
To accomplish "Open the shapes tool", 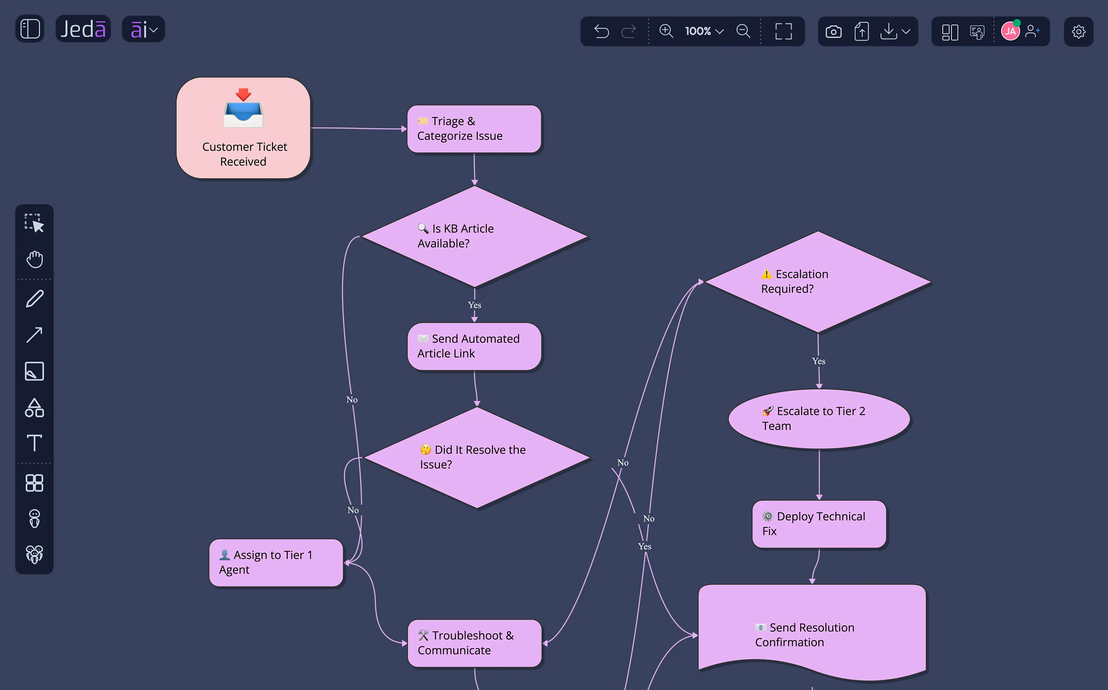I will (34, 408).
